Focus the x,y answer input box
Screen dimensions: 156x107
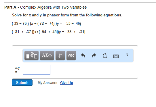[x=37, y=70]
